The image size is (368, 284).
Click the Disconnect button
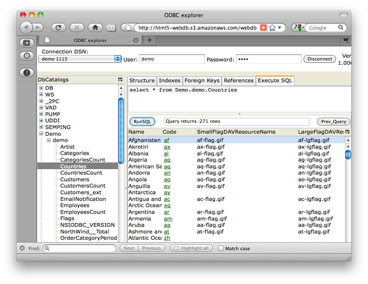pos(319,59)
